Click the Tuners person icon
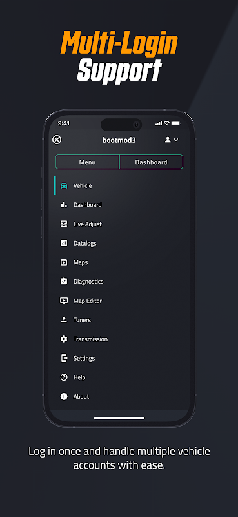The height and width of the screenshot is (517, 238). point(64,319)
